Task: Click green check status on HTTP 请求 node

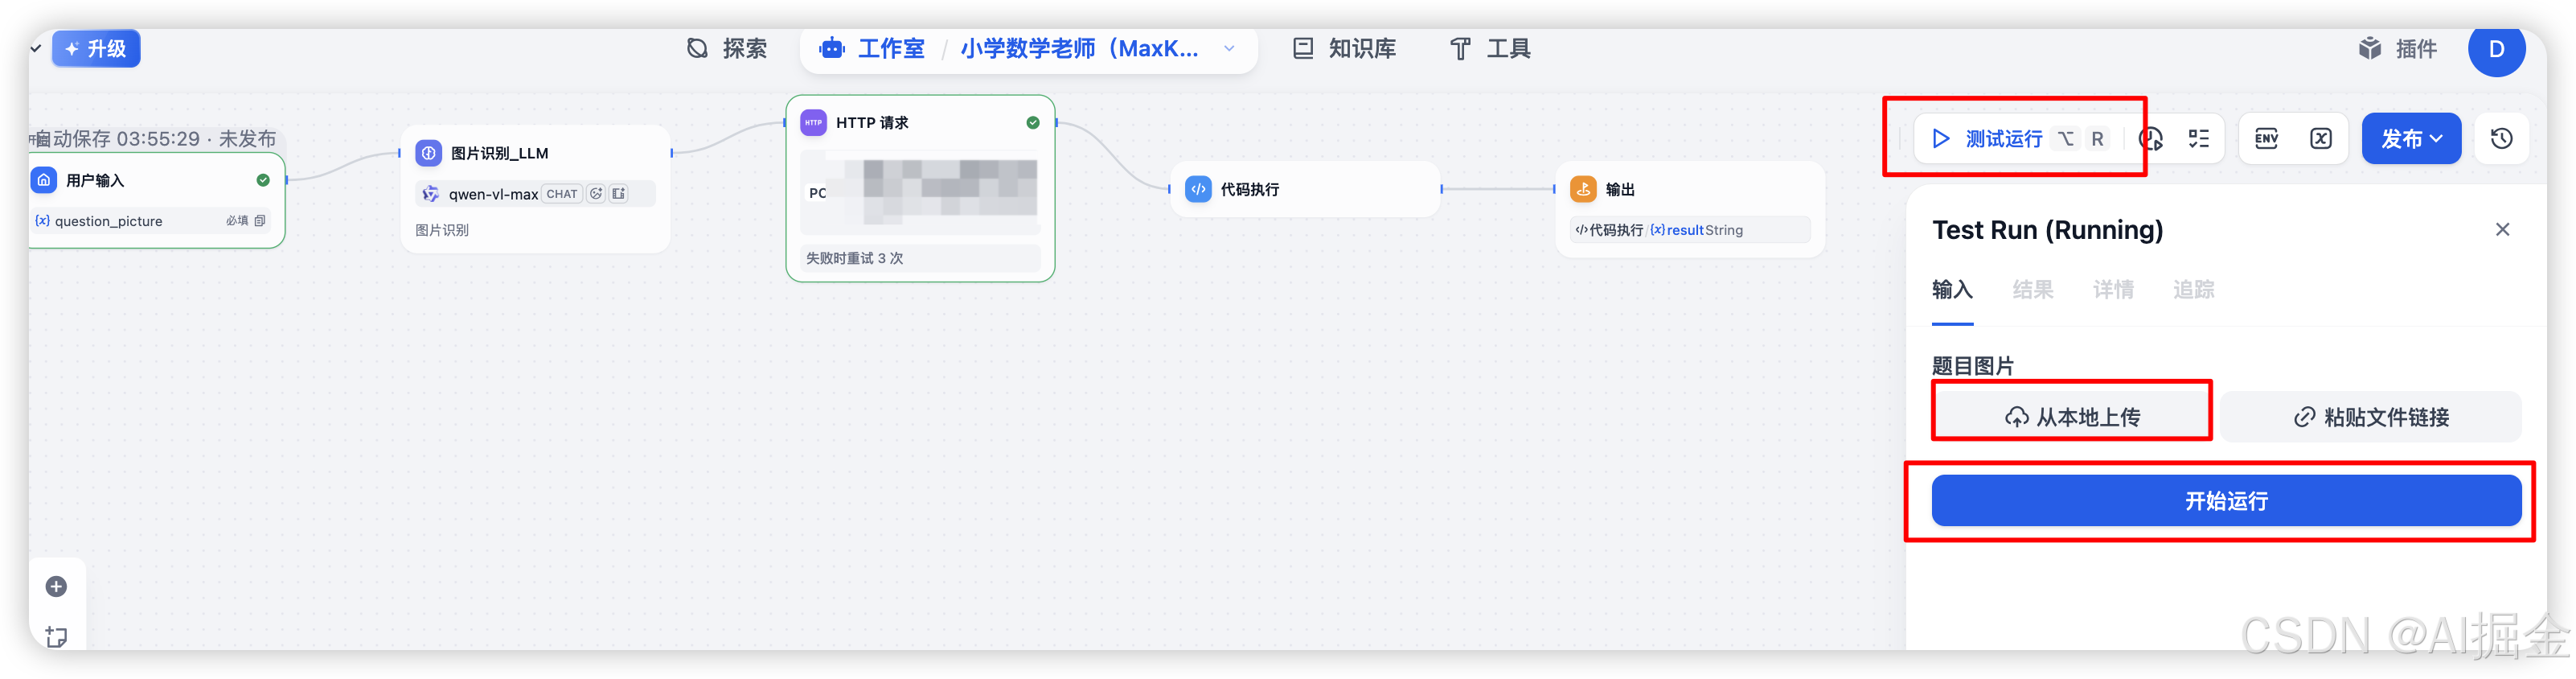Action: 1033,122
